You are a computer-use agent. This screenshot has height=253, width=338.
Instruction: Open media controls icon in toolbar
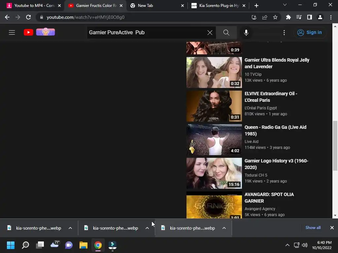(x=299, y=17)
